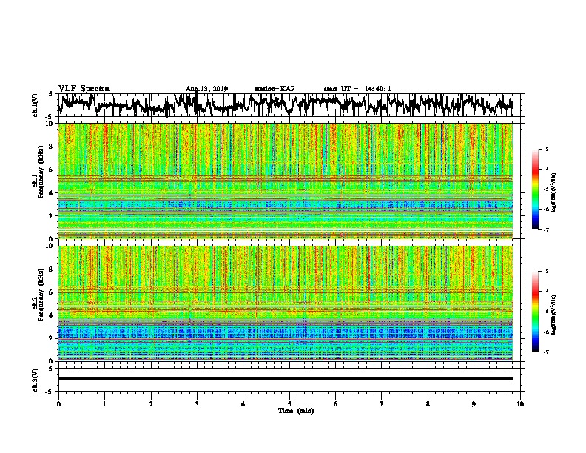The width and height of the screenshot is (586, 453).
Task: Click the ch.2 colorbar log(PSD) unit label
Action: 554,315
